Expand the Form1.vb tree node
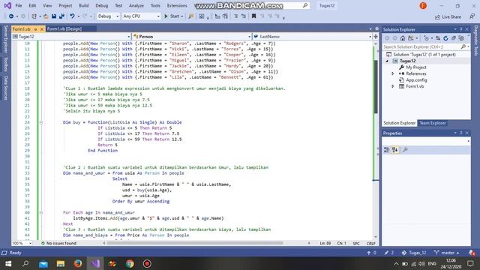 pos(393,86)
